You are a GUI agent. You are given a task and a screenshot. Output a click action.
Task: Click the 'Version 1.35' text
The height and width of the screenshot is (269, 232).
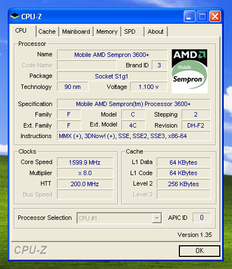point(194,235)
